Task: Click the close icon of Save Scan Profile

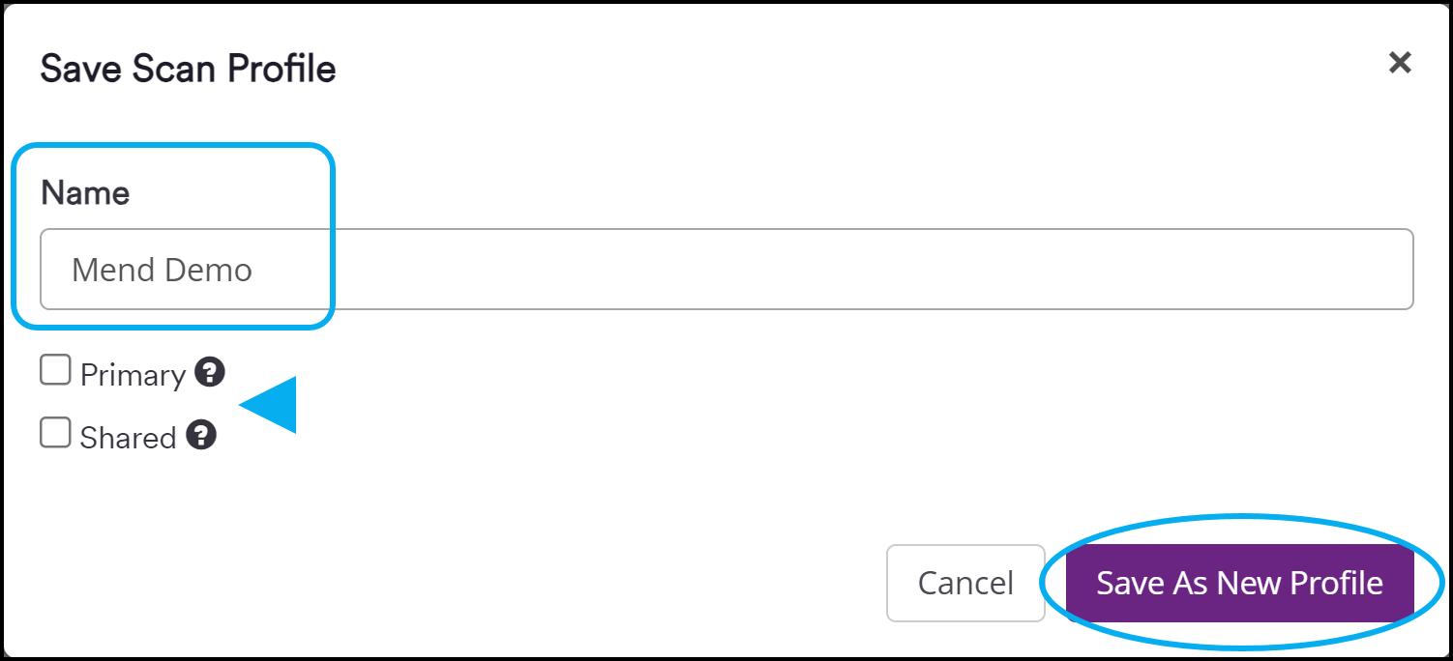Action: pos(1399,62)
